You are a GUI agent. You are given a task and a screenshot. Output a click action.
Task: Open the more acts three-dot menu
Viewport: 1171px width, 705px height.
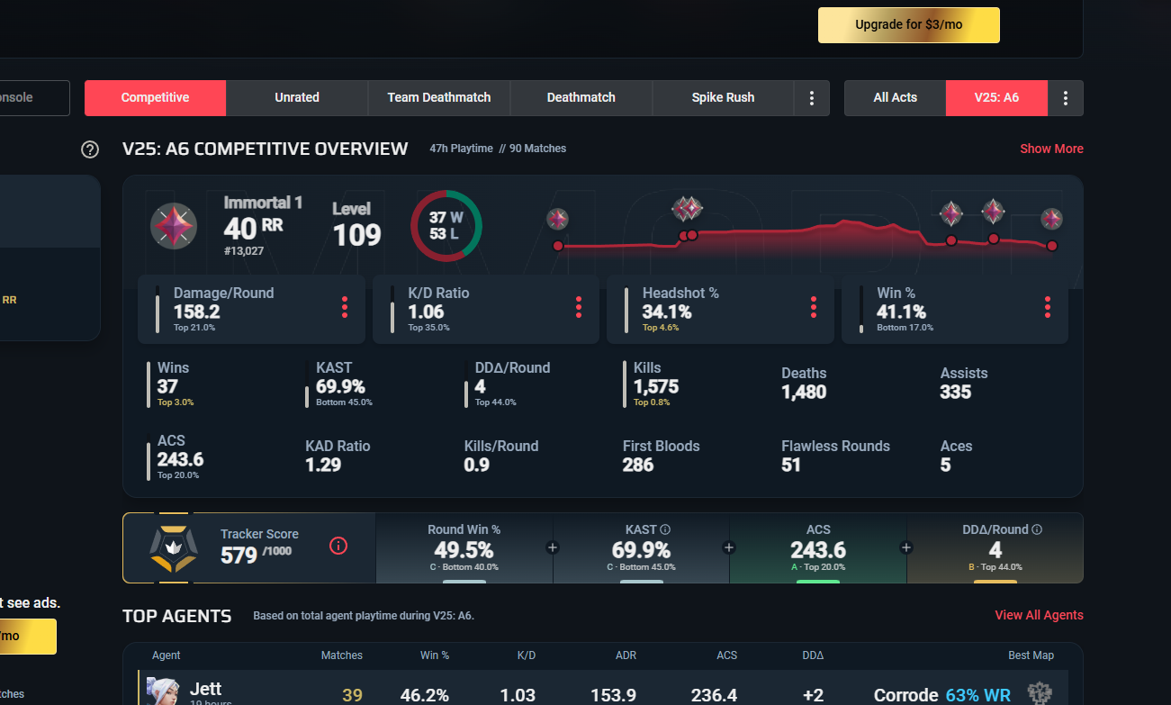1066,98
